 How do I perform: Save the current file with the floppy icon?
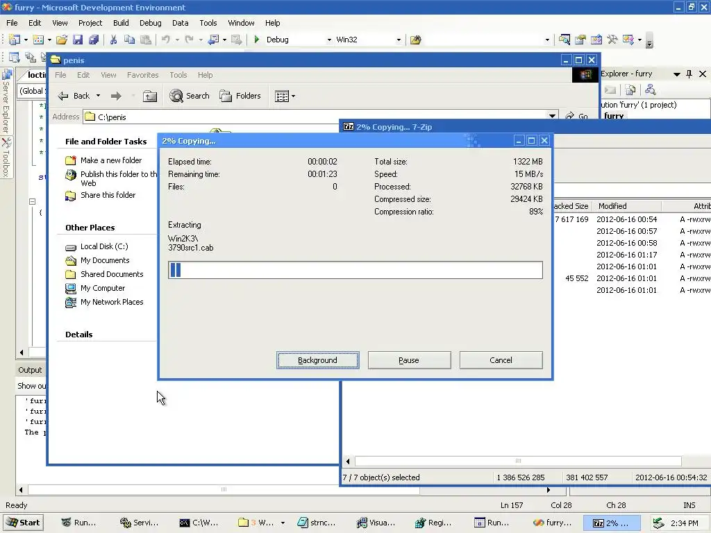[78, 40]
